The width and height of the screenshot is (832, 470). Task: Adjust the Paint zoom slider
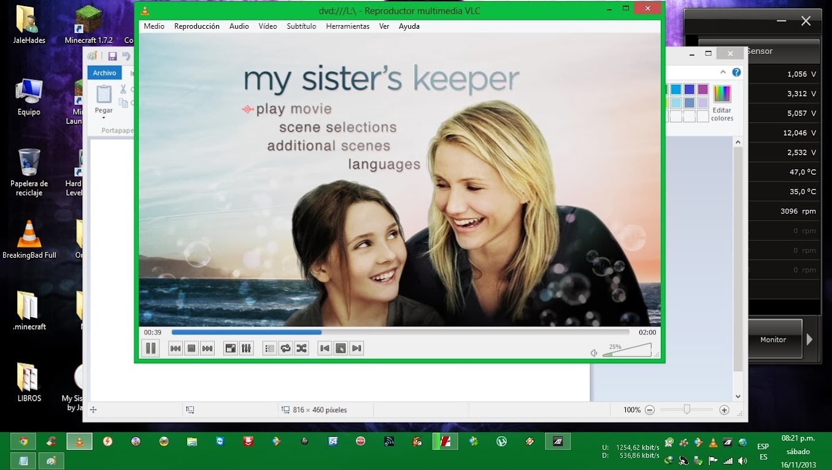(687, 410)
